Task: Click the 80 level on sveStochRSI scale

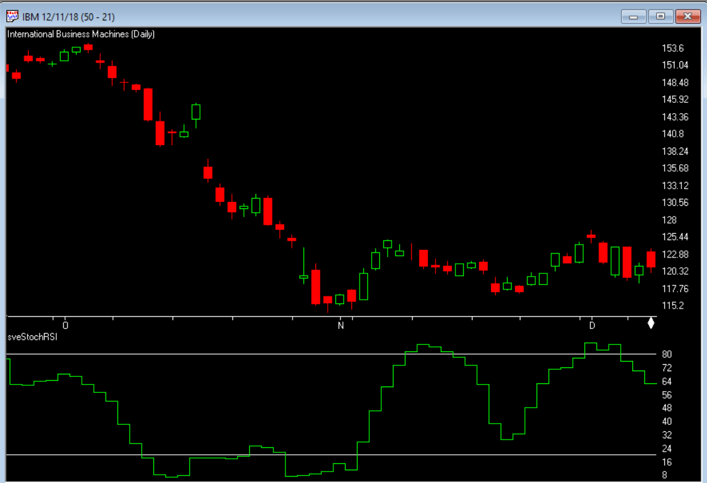Action: coord(667,355)
